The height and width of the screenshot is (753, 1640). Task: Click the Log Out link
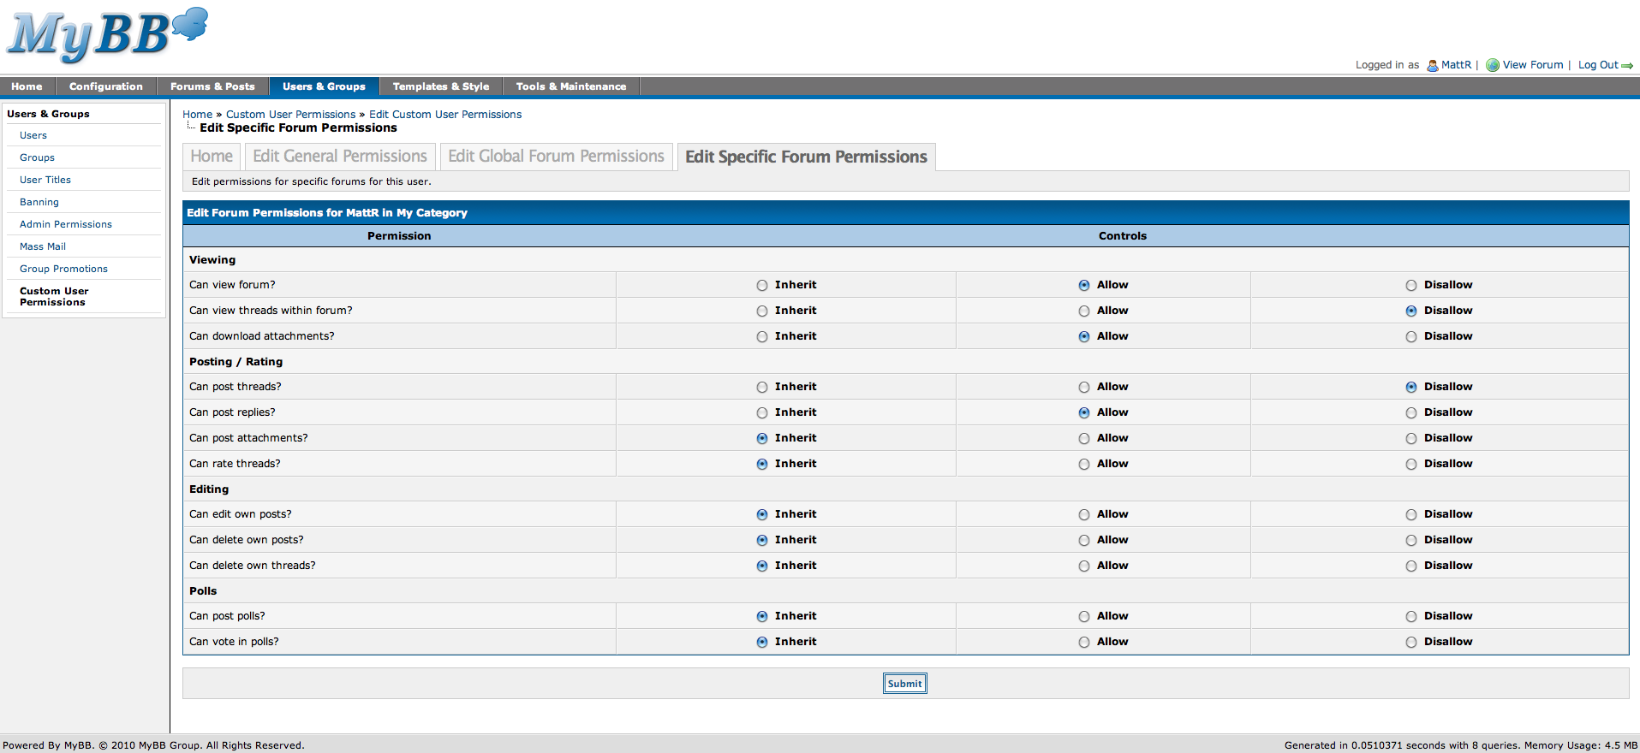point(1597,65)
